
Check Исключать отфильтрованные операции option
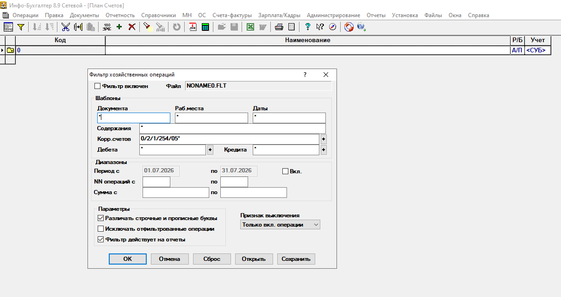(101, 228)
